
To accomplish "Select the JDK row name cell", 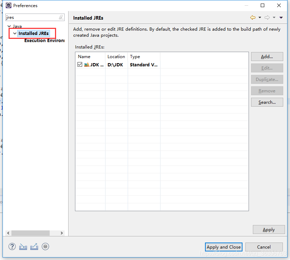I will point(97,65).
